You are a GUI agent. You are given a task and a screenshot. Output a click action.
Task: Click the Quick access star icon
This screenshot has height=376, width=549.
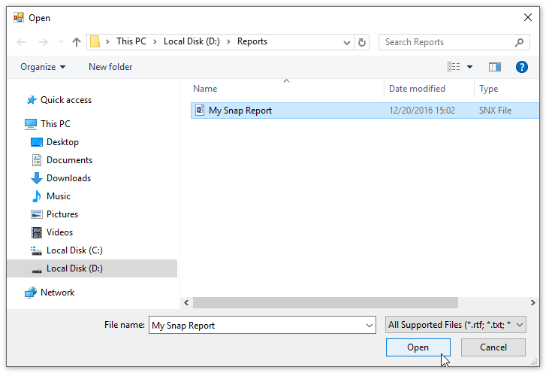tap(32, 100)
